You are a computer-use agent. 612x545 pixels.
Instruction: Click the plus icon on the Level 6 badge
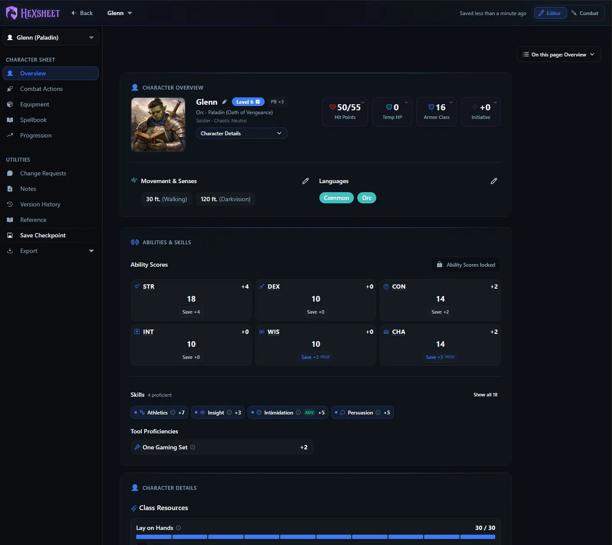(258, 102)
